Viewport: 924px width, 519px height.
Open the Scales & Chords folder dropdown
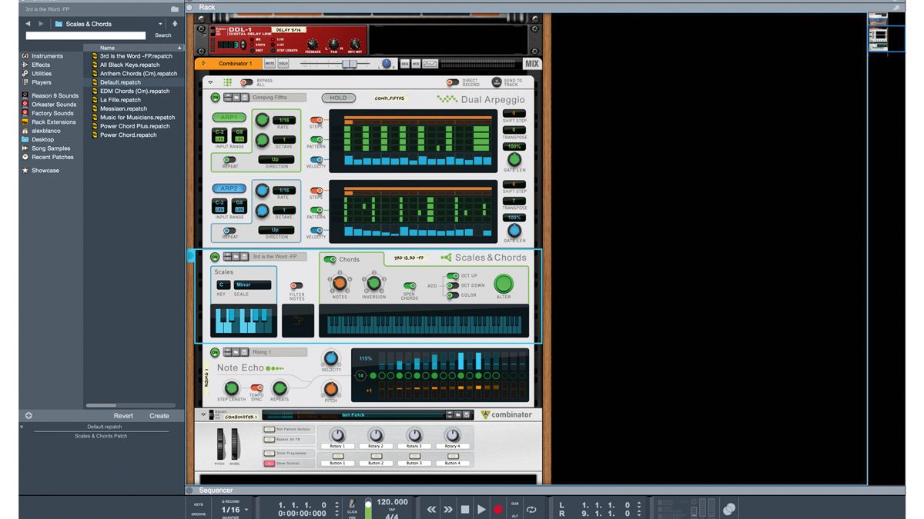[108, 24]
